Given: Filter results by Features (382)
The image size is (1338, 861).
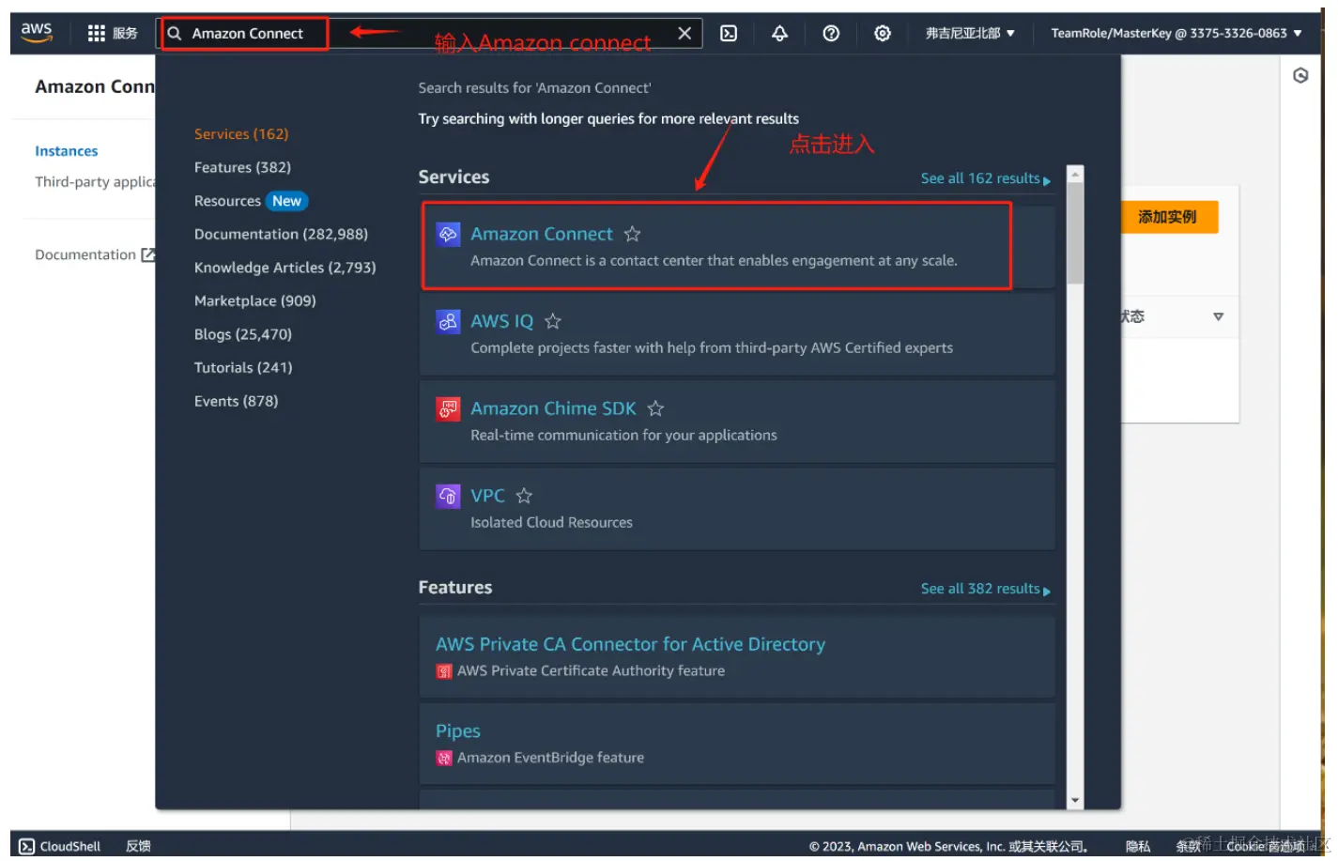Looking at the screenshot, I should tap(242, 167).
